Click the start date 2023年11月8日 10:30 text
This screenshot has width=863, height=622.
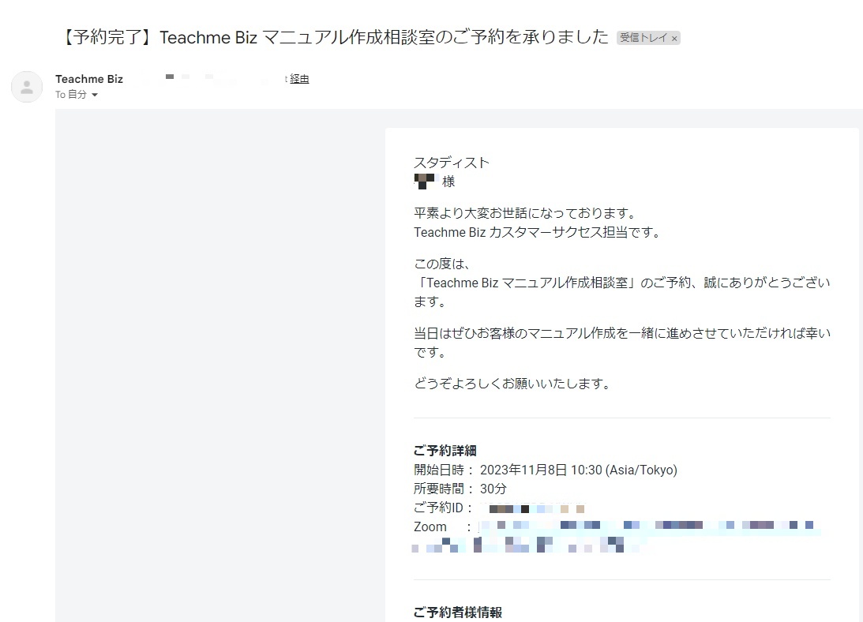pyautogui.click(x=578, y=470)
